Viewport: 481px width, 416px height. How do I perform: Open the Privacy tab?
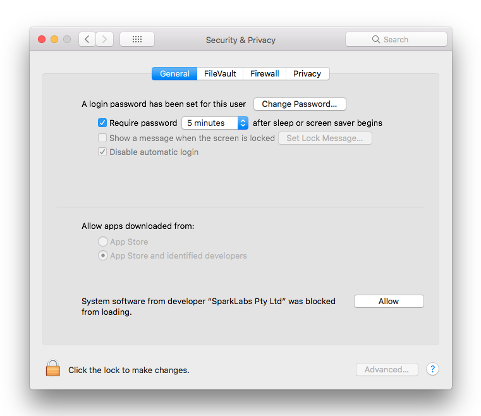307,74
